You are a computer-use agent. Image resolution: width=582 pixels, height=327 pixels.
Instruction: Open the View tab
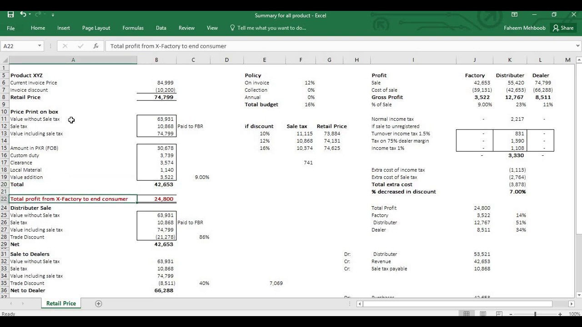point(212,28)
